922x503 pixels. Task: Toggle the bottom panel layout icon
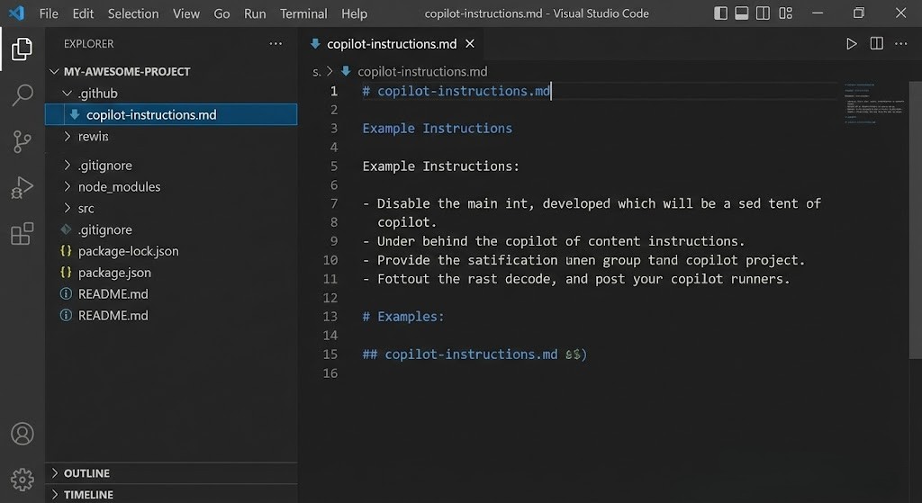[742, 13]
